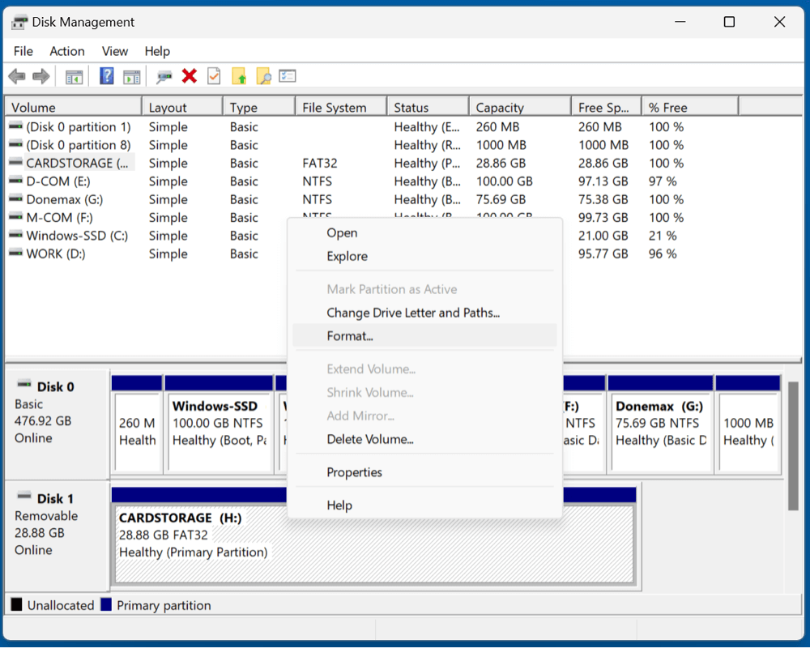Choose Format... in the context menu
The image size is (810, 648).
(x=350, y=336)
